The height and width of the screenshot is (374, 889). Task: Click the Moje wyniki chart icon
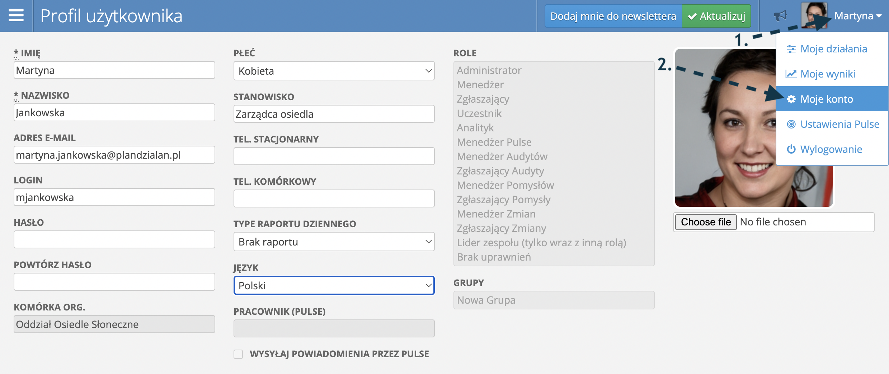pyautogui.click(x=791, y=74)
